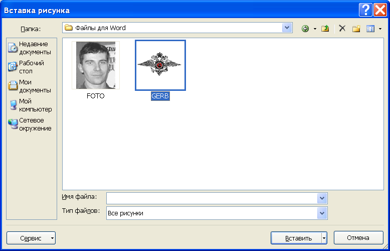This screenshot has width=390, height=251.
Task: Click the GERB file name label
Action: click(x=160, y=96)
